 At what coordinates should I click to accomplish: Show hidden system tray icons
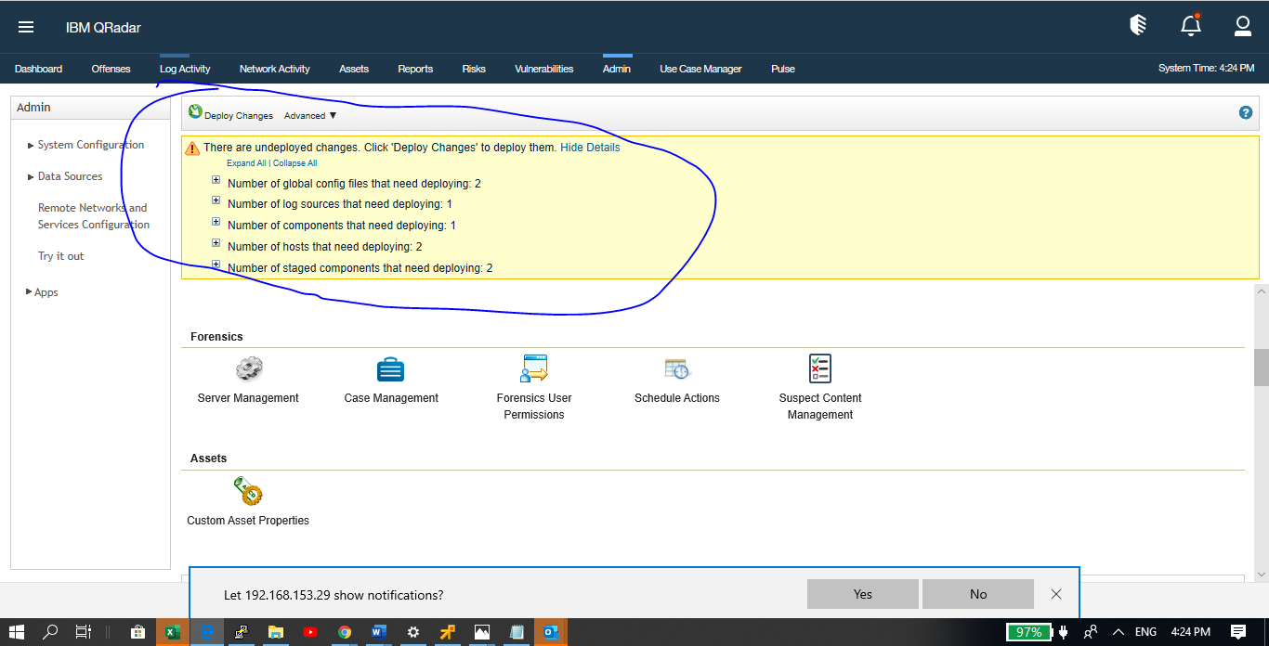[1119, 632]
